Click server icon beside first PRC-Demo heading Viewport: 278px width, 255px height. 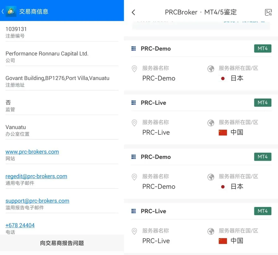tap(134, 49)
